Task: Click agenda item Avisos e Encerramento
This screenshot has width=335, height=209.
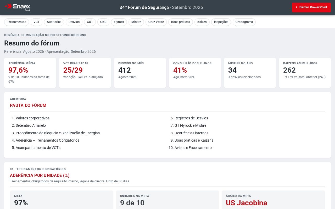Action: click(193, 148)
